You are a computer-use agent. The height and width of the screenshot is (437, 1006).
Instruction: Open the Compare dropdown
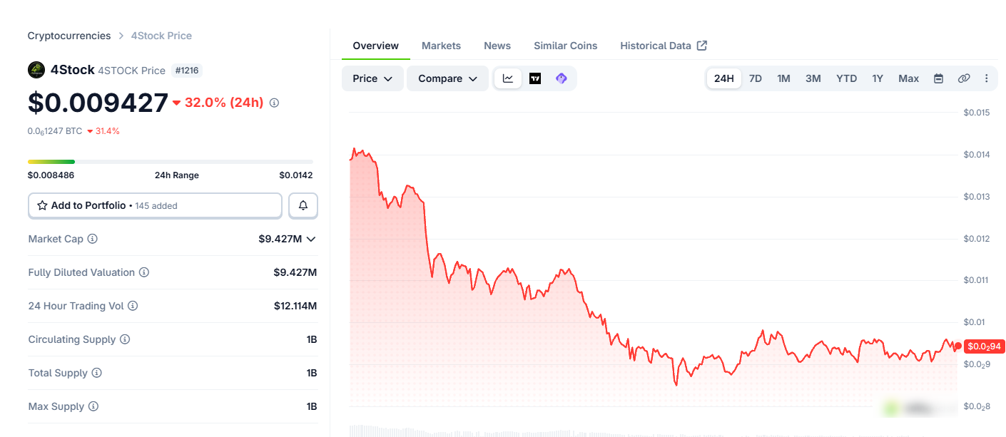coord(447,78)
